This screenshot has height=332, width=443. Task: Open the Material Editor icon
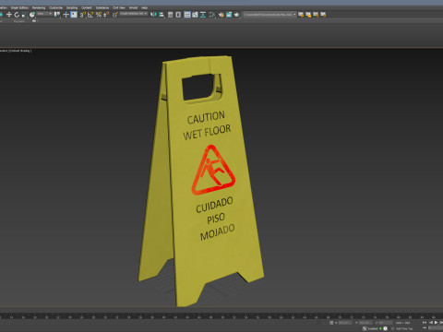tap(212, 15)
